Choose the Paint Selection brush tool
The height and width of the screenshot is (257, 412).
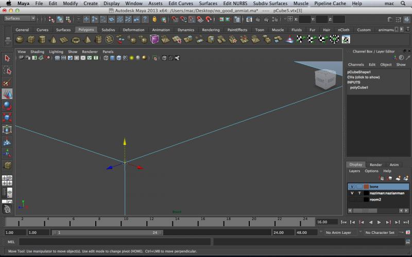[7, 82]
